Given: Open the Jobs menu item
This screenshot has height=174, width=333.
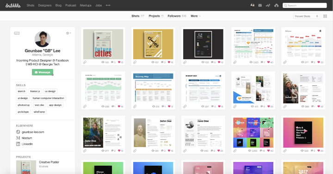Looking at the screenshot, I should click(x=99, y=5).
